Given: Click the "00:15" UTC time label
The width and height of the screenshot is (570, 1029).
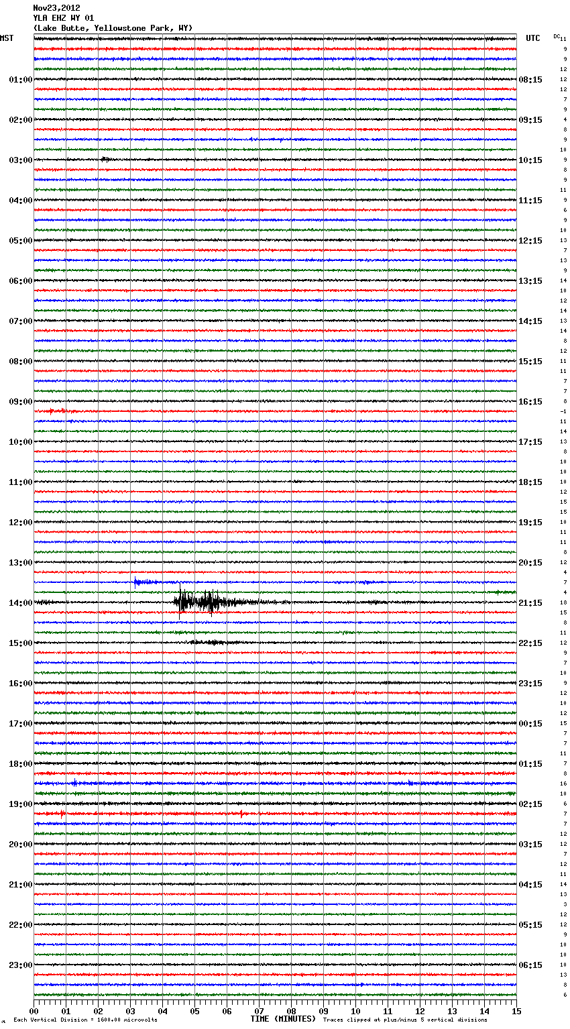Looking at the screenshot, I should (530, 724).
